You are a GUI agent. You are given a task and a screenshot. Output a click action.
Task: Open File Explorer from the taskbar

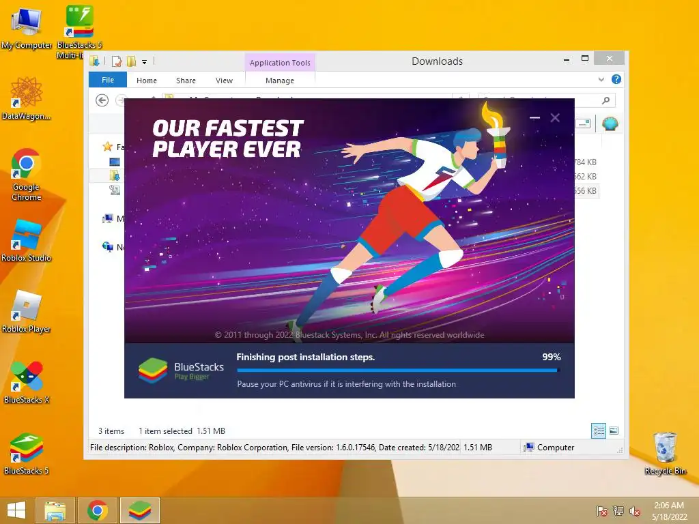[x=55, y=510]
